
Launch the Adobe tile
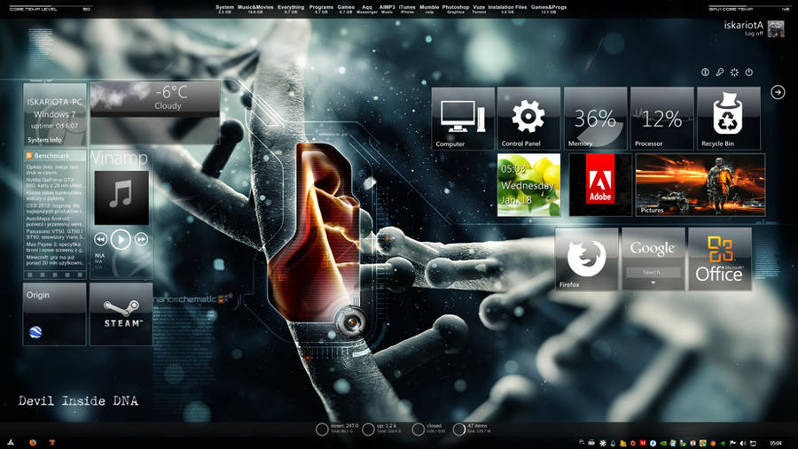point(600,185)
